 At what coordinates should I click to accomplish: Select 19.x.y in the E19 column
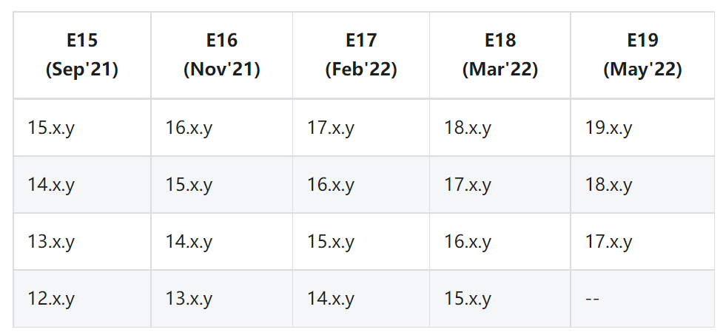coord(608,128)
